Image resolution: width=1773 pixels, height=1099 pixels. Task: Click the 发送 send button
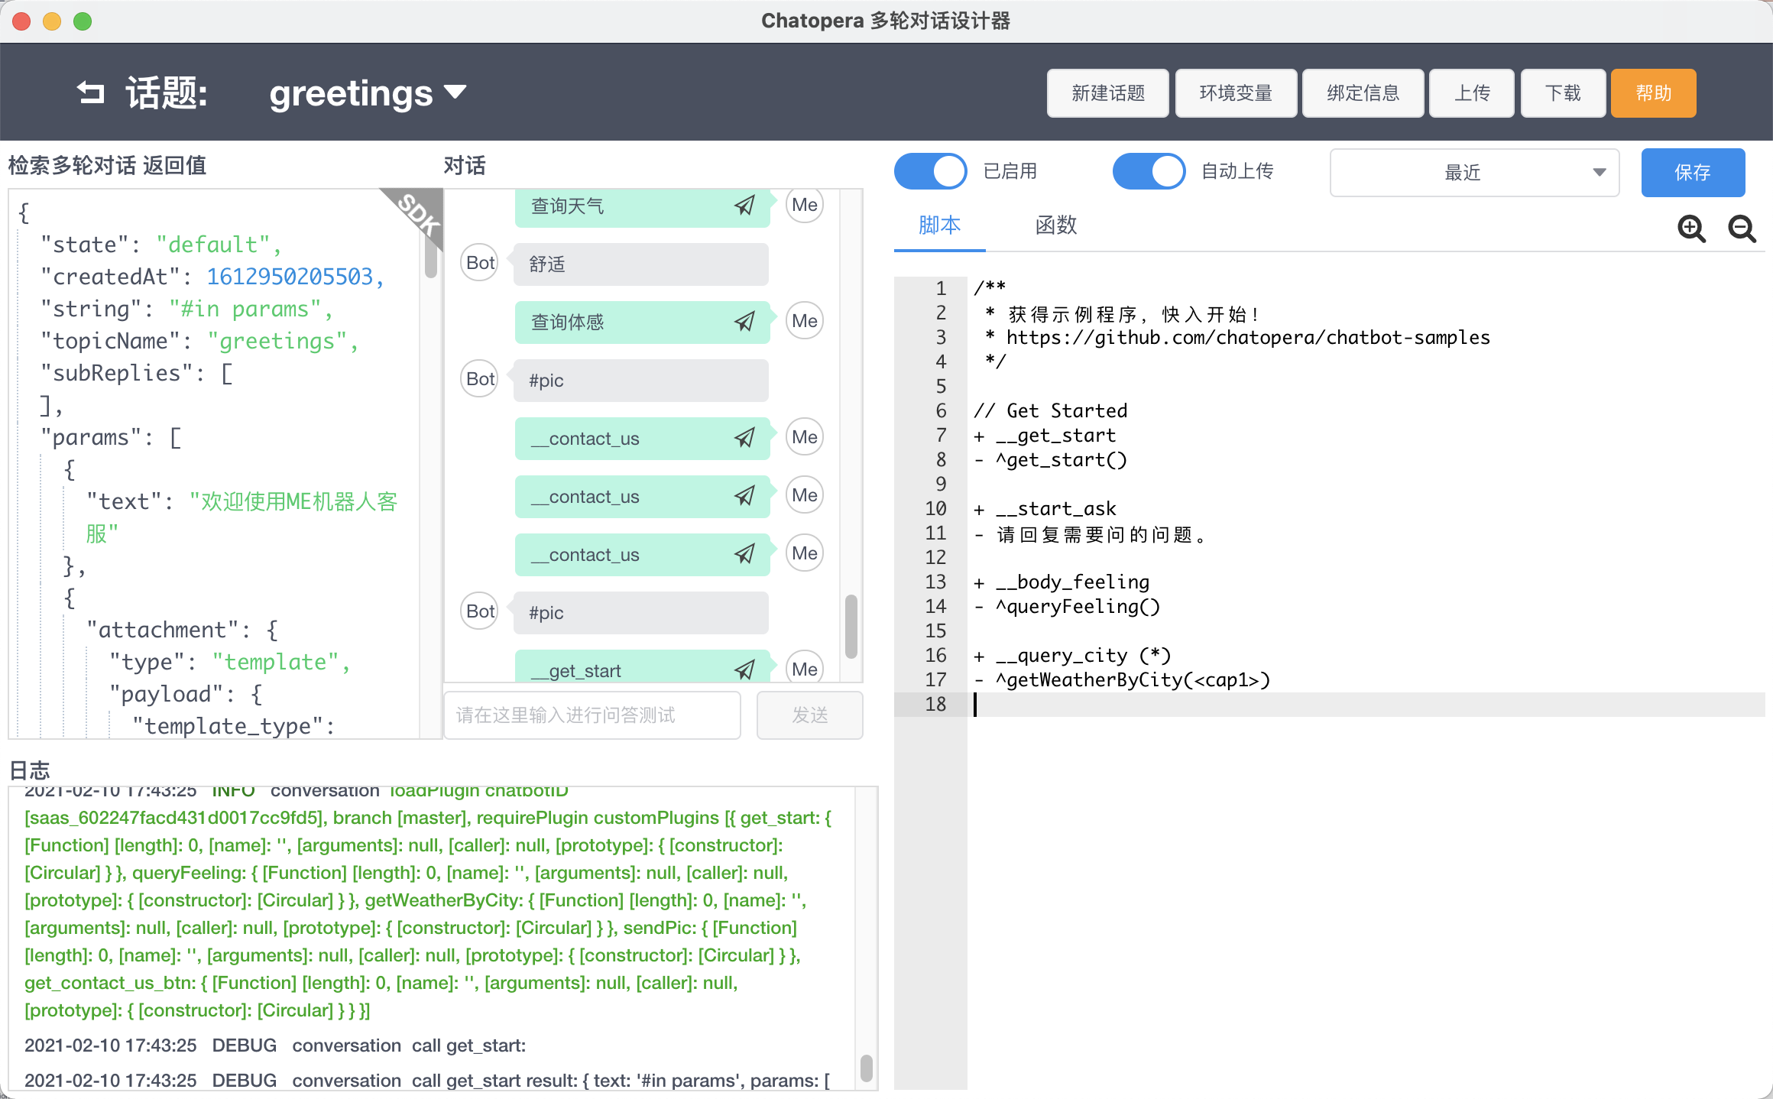809,715
